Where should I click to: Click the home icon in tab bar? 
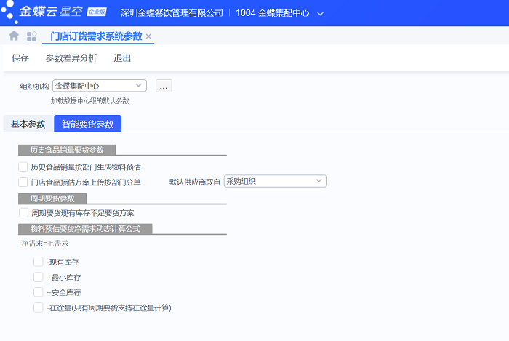(x=14, y=36)
